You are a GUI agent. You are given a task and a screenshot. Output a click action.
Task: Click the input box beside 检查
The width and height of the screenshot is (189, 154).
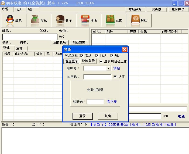click(x=145, y=116)
